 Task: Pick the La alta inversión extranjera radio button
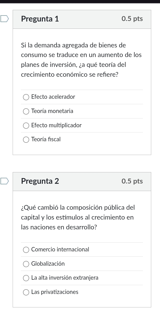pos(26,278)
